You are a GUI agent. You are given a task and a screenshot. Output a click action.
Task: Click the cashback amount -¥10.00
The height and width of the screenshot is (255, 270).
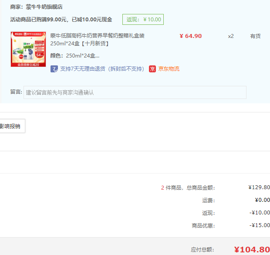[x=260, y=213]
